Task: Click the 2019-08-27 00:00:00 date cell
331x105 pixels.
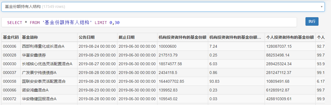Action: click(97, 64)
